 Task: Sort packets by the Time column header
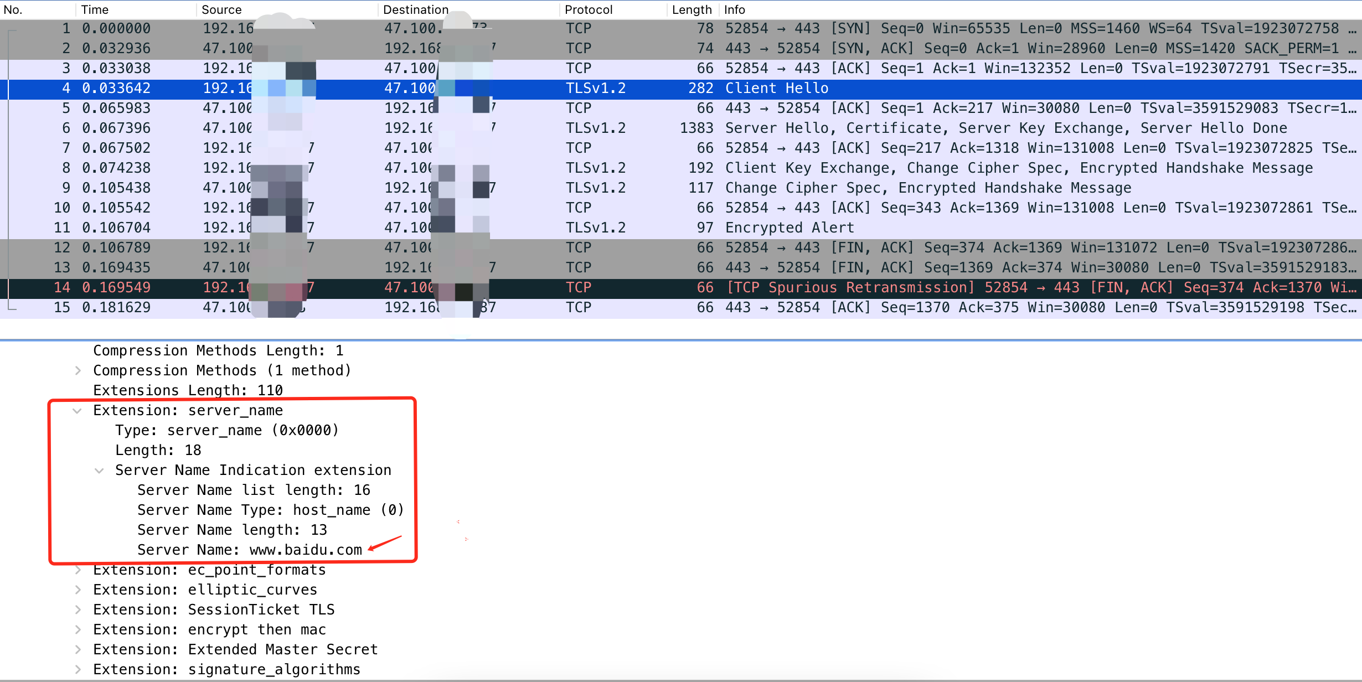click(x=95, y=9)
